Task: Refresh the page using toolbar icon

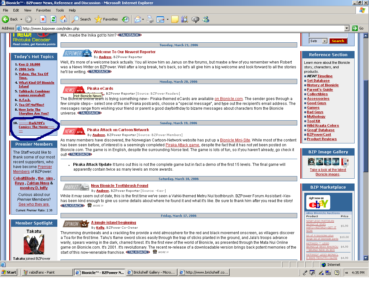Action: [53, 19]
